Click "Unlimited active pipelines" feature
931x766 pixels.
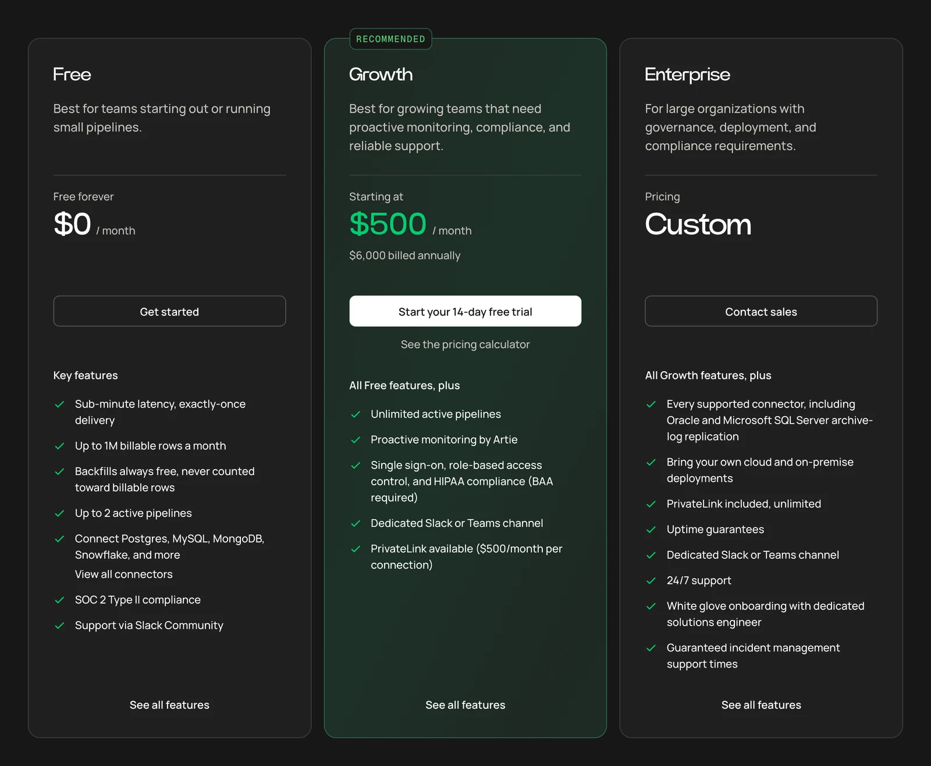point(436,414)
